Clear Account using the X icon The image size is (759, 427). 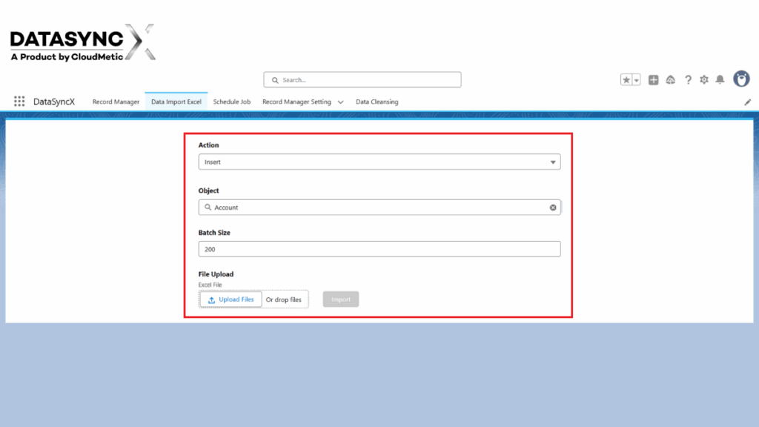pyautogui.click(x=553, y=208)
